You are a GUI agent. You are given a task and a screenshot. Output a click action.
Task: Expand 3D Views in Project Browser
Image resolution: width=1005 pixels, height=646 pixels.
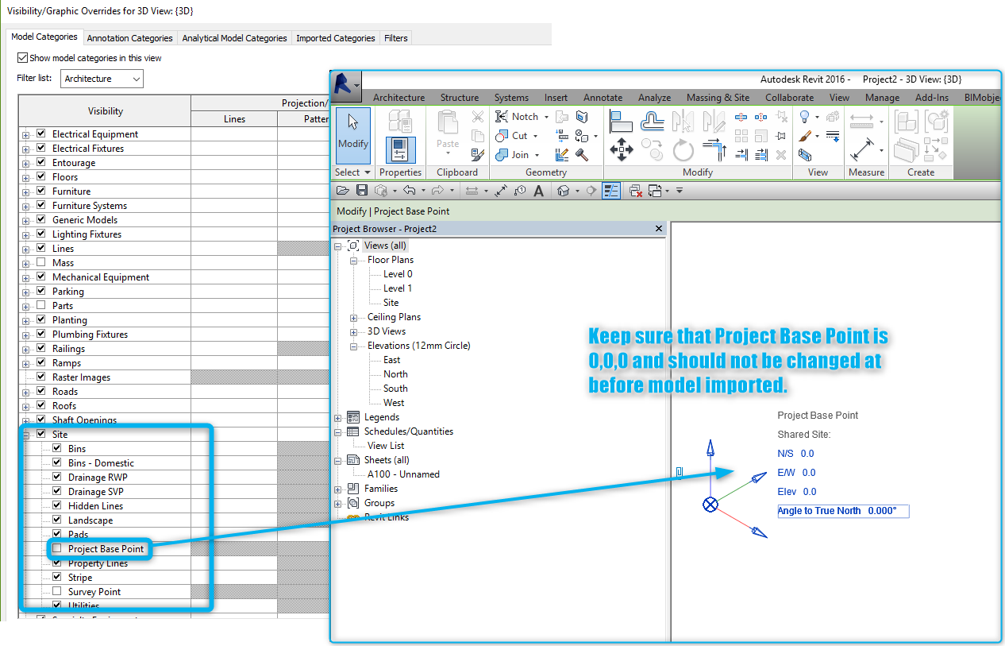click(x=354, y=332)
